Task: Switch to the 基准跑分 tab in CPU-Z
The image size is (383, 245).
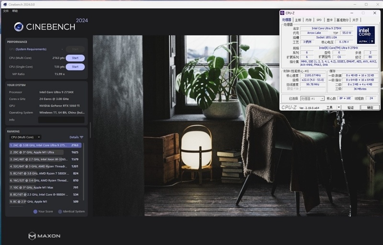Action: coord(342,20)
